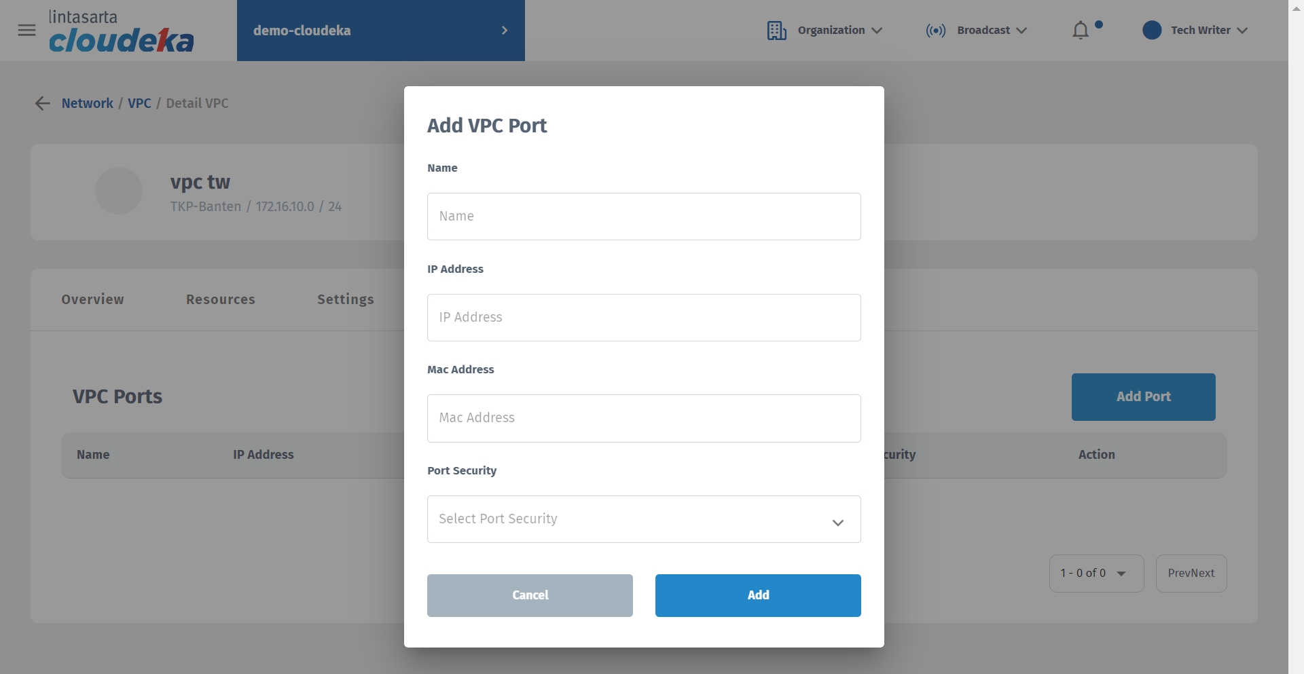Click the vpc tw avatar circle
Image resolution: width=1304 pixels, height=674 pixels.
click(119, 191)
